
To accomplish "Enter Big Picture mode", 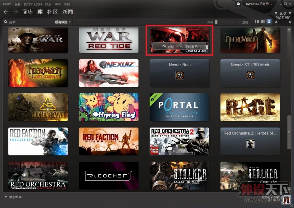I will [x=283, y=18].
